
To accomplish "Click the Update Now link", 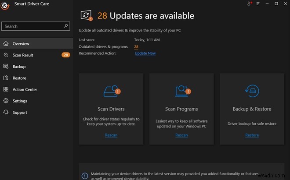I will click(x=145, y=53).
